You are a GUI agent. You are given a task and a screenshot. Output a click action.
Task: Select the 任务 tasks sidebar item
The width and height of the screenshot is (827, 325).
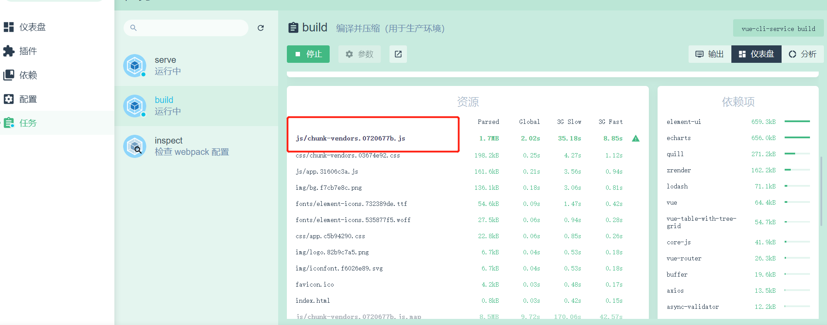[57, 123]
